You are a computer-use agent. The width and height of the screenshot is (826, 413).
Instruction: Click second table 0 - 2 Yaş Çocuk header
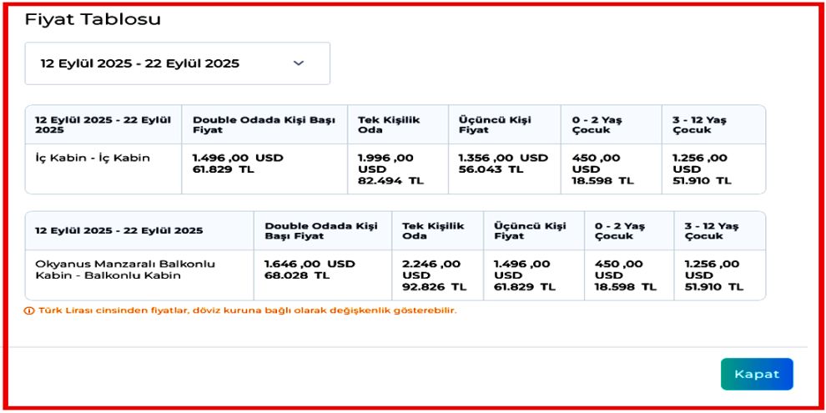619,231
